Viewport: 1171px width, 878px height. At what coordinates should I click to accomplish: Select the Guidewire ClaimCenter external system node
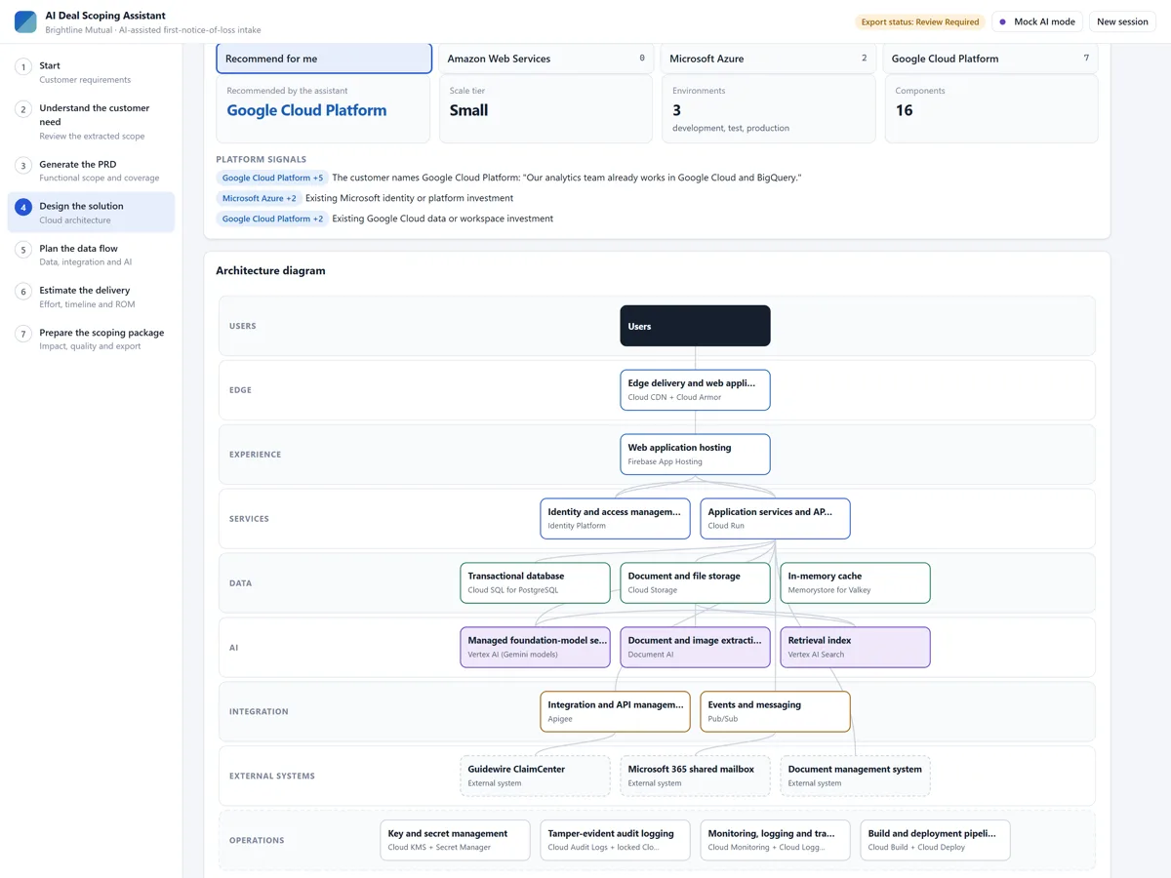point(535,777)
